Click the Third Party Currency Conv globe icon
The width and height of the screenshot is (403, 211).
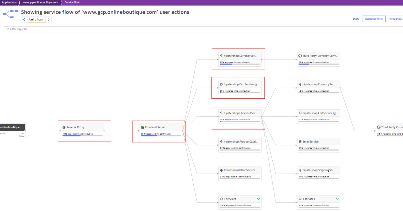pos(300,56)
